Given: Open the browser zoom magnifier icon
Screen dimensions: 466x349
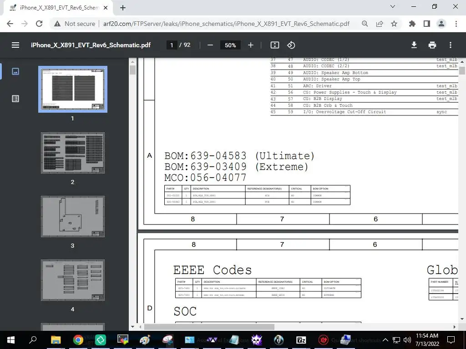Looking at the screenshot, I should click(x=365, y=24).
